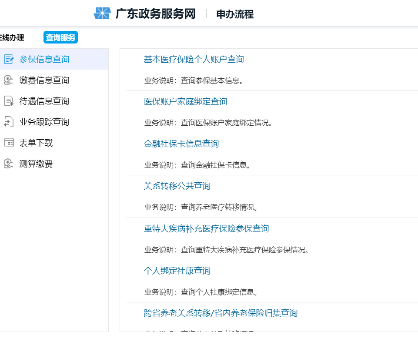Click the 缴费信息查询 coin icon

(9, 80)
